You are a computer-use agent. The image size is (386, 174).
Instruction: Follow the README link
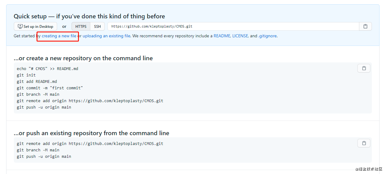pos(222,36)
